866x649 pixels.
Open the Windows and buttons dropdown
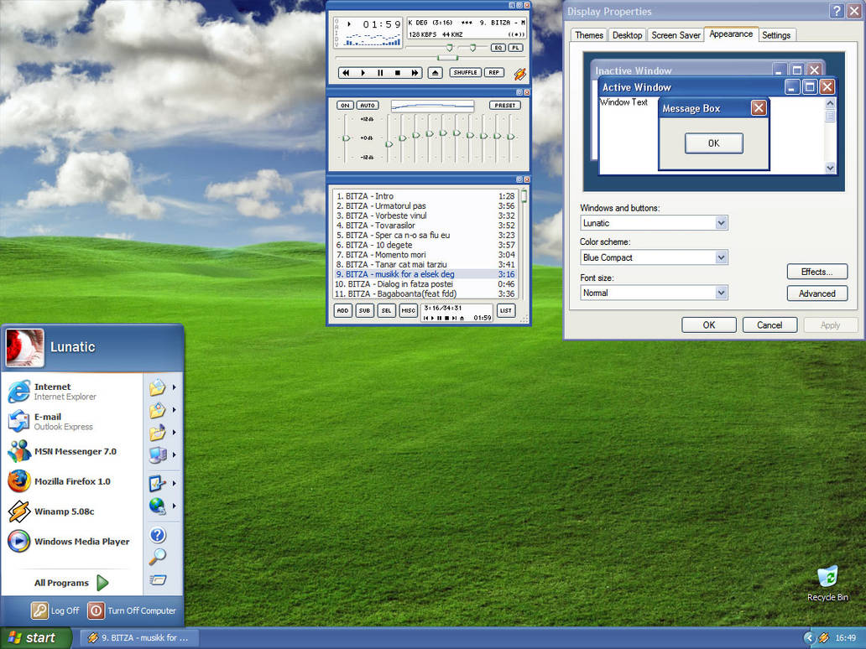tap(721, 223)
